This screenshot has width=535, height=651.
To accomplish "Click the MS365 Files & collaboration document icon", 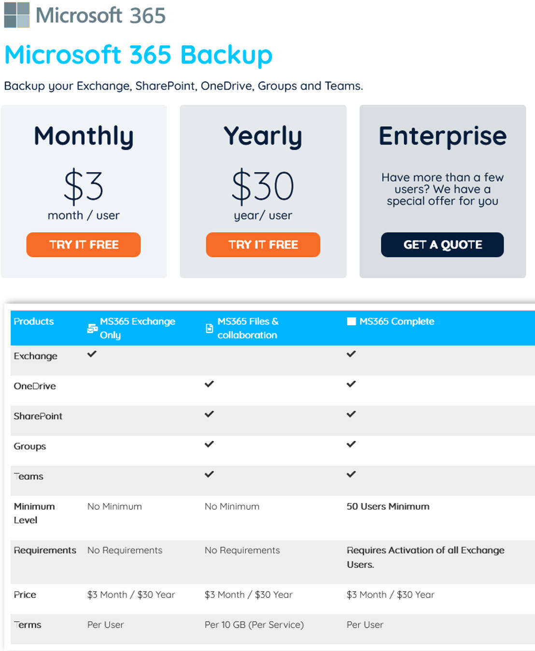I will coord(208,328).
